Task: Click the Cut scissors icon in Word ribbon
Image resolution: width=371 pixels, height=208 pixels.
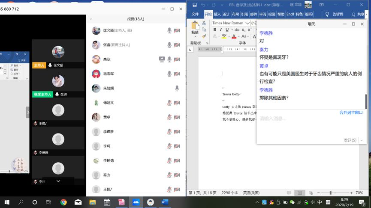Action: pyautogui.click(x=204, y=23)
